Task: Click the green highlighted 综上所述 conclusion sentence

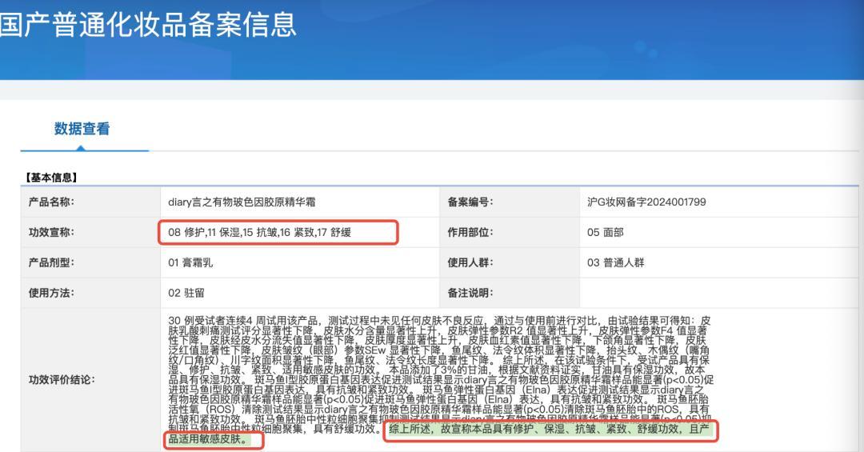Action: click(x=549, y=430)
